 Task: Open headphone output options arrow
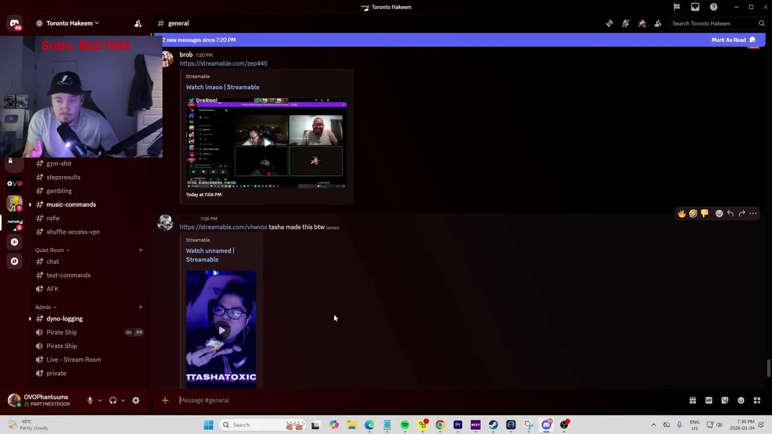click(x=123, y=400)
